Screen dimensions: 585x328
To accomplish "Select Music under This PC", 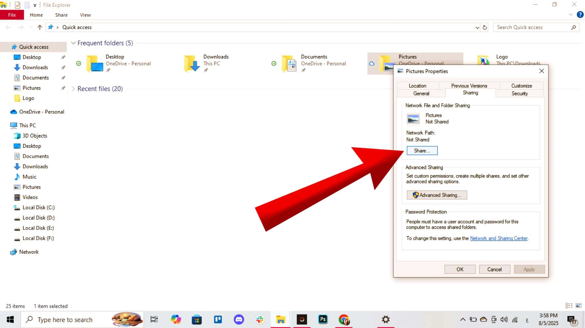I will pyautogui.click(x=29, y=177).
